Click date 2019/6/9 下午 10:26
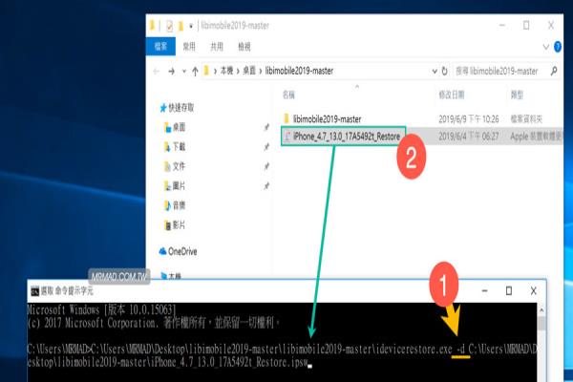 469,118
